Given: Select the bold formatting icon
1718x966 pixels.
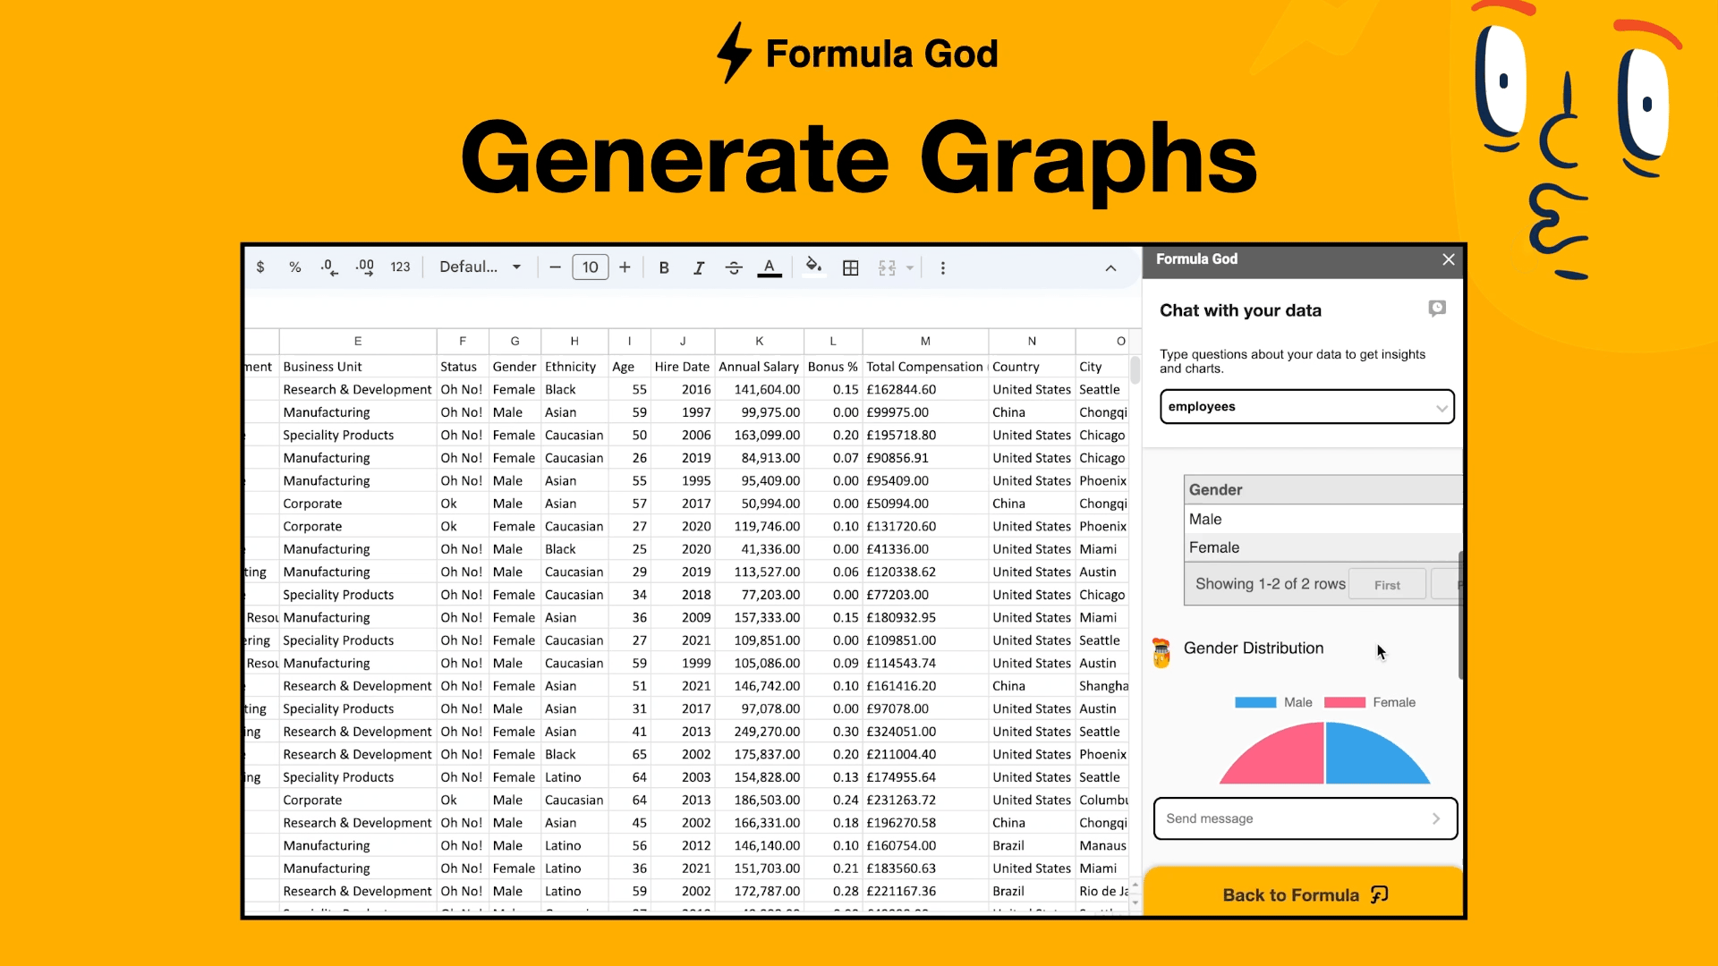Looking at the screenshot, I should coord(664,267).
